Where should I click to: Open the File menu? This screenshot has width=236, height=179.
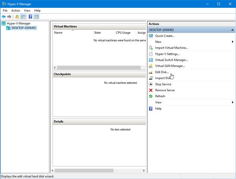(x=5, y=11)
